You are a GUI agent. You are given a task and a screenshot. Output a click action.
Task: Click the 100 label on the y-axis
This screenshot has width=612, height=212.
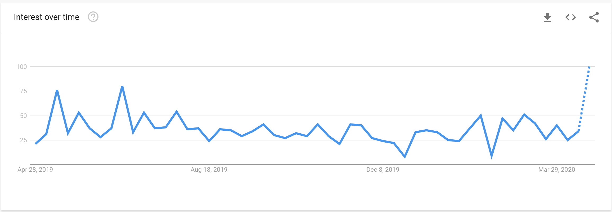click(22, 67)
